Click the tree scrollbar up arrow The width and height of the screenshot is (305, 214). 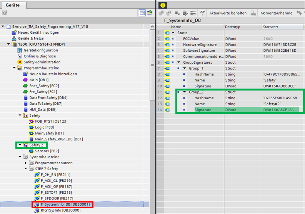[152, 26]
